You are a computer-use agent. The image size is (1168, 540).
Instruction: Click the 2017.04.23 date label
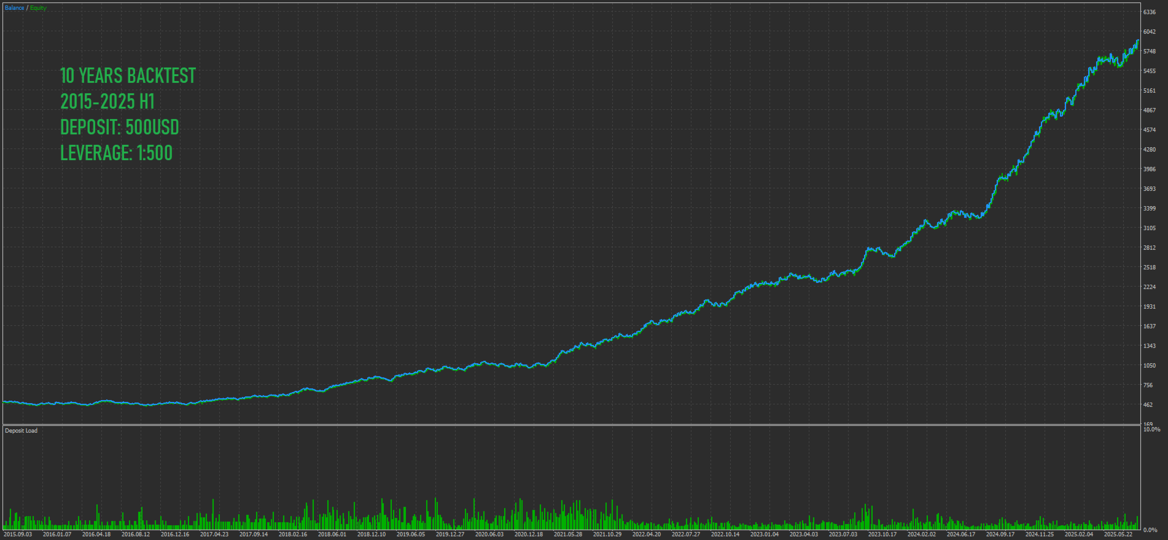point(214,534)
